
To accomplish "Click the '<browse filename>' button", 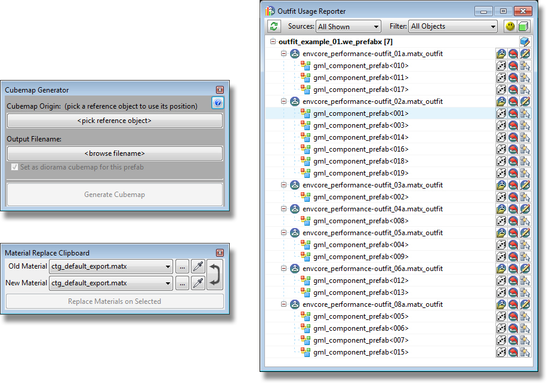I will coord(115,153).
